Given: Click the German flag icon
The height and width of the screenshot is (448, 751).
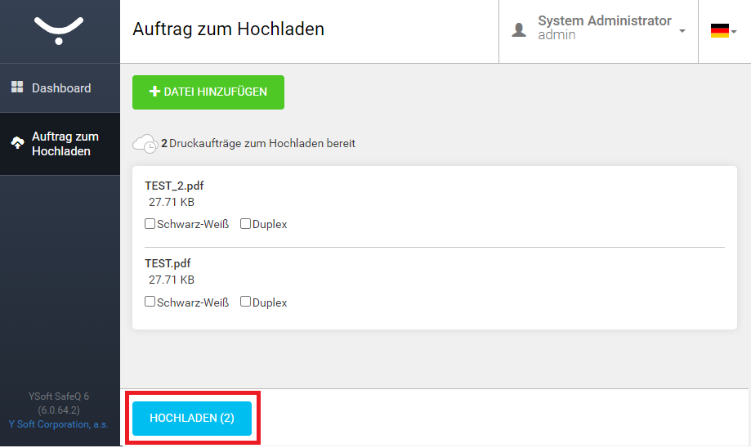Looking at the screenshot, I should [719, 31].
